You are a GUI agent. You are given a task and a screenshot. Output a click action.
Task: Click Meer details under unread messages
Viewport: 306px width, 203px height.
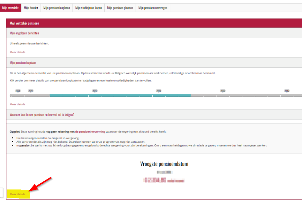pyautogui.click(x=17, y=52)
